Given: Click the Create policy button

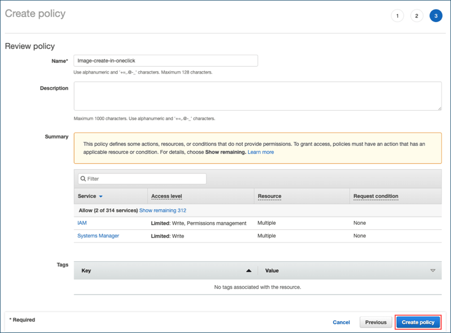Looking at the screenshot, I should 418,322.
